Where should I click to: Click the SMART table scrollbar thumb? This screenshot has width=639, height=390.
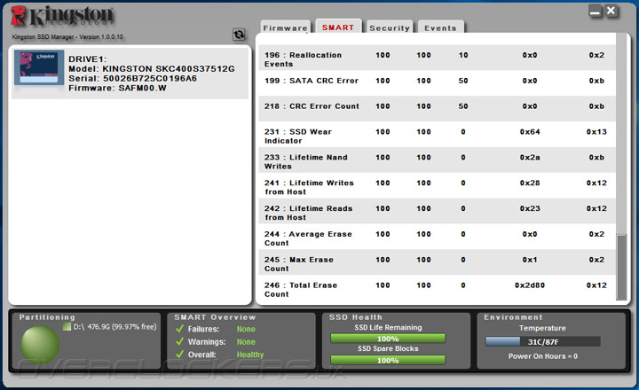(621, 267)
